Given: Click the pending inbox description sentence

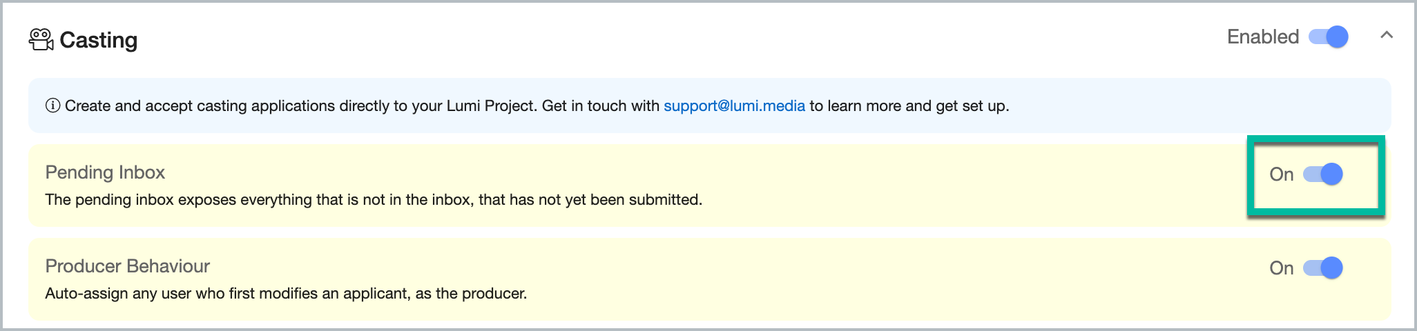Looking at the screenshot, I should pos(374,200).
